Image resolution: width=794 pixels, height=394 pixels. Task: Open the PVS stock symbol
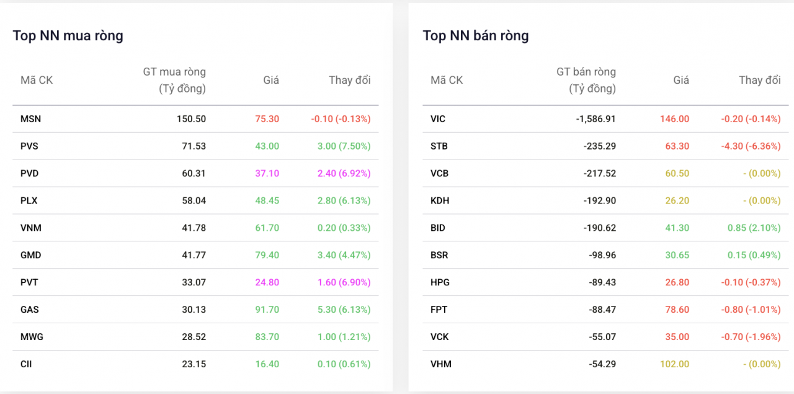click(x=29, y=146)
